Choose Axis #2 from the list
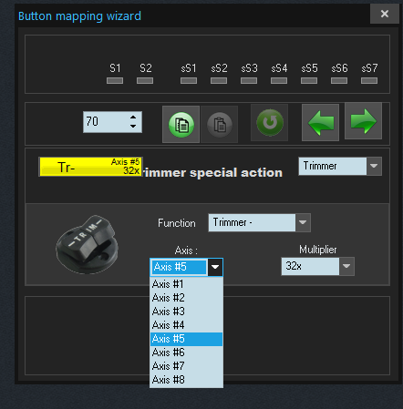The height and width of the screenshot is (409, 403). click(x=186, y=298)
